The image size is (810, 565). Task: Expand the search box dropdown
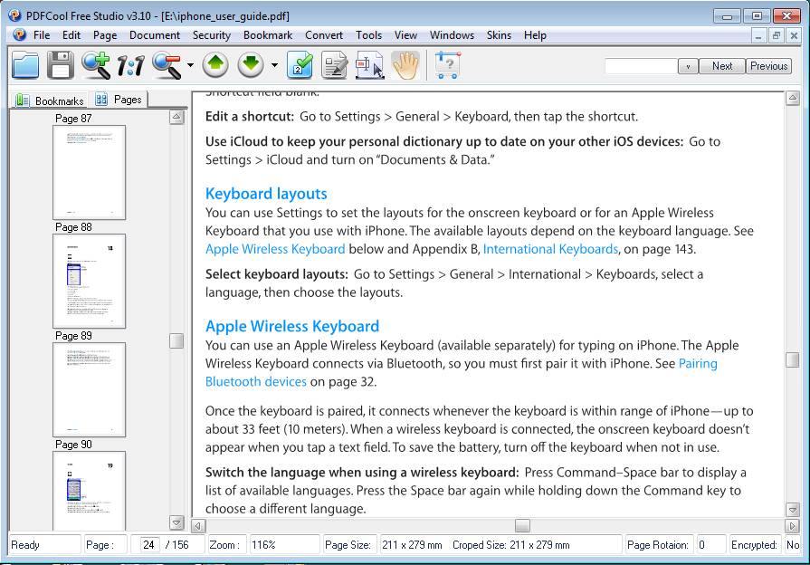coord(688,66)
